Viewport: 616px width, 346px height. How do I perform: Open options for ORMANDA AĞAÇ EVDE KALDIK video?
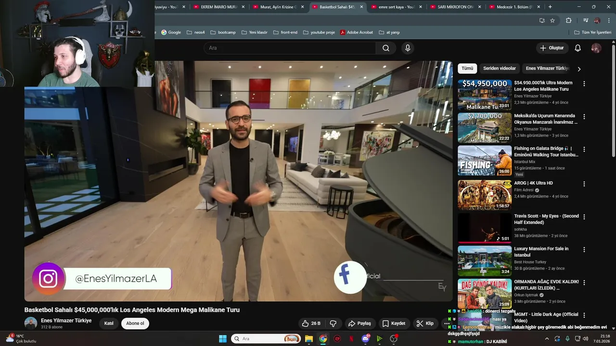tap(584, 283)
